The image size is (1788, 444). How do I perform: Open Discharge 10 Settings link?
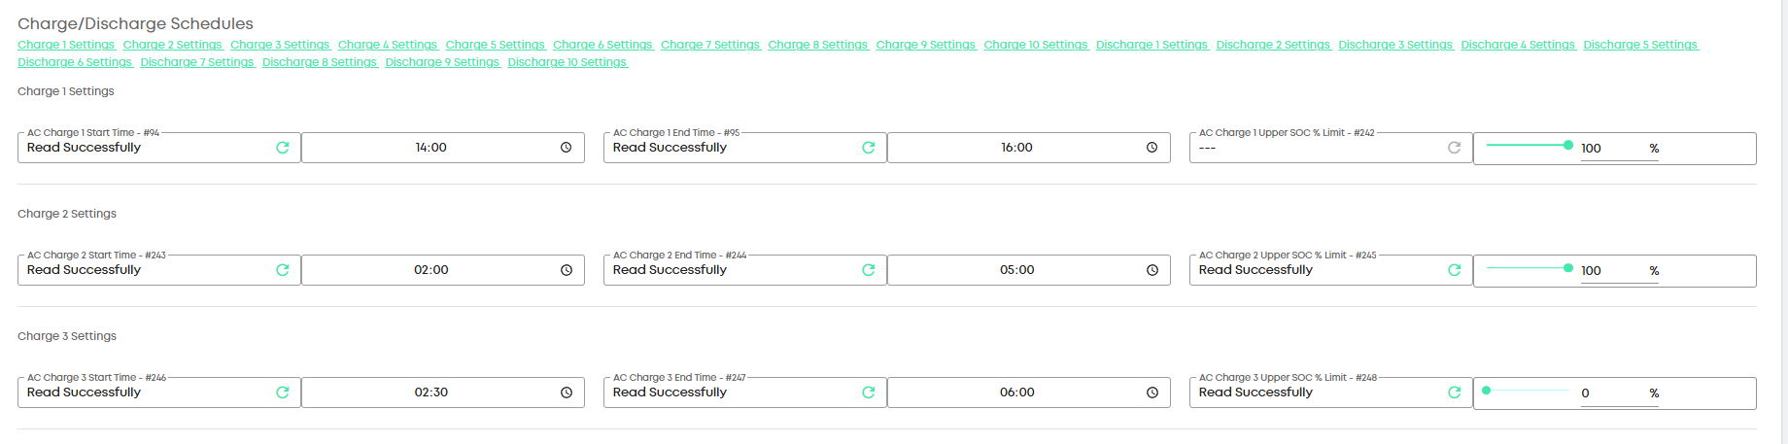pos(567,62)
